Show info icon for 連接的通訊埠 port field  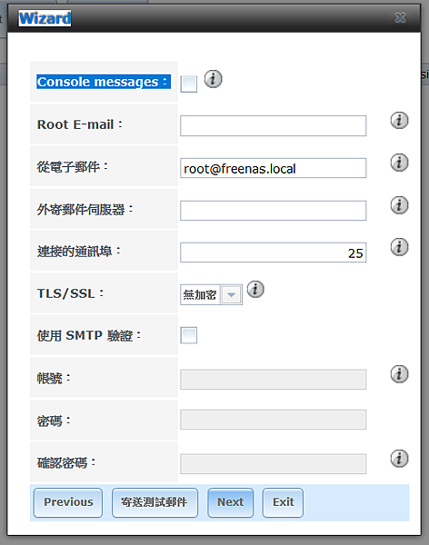pos(399,247)
